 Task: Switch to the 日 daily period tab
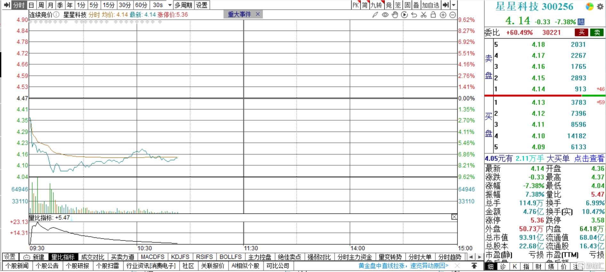31,5
